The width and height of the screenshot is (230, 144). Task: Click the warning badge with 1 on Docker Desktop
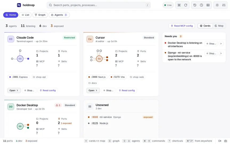(58, 105)
